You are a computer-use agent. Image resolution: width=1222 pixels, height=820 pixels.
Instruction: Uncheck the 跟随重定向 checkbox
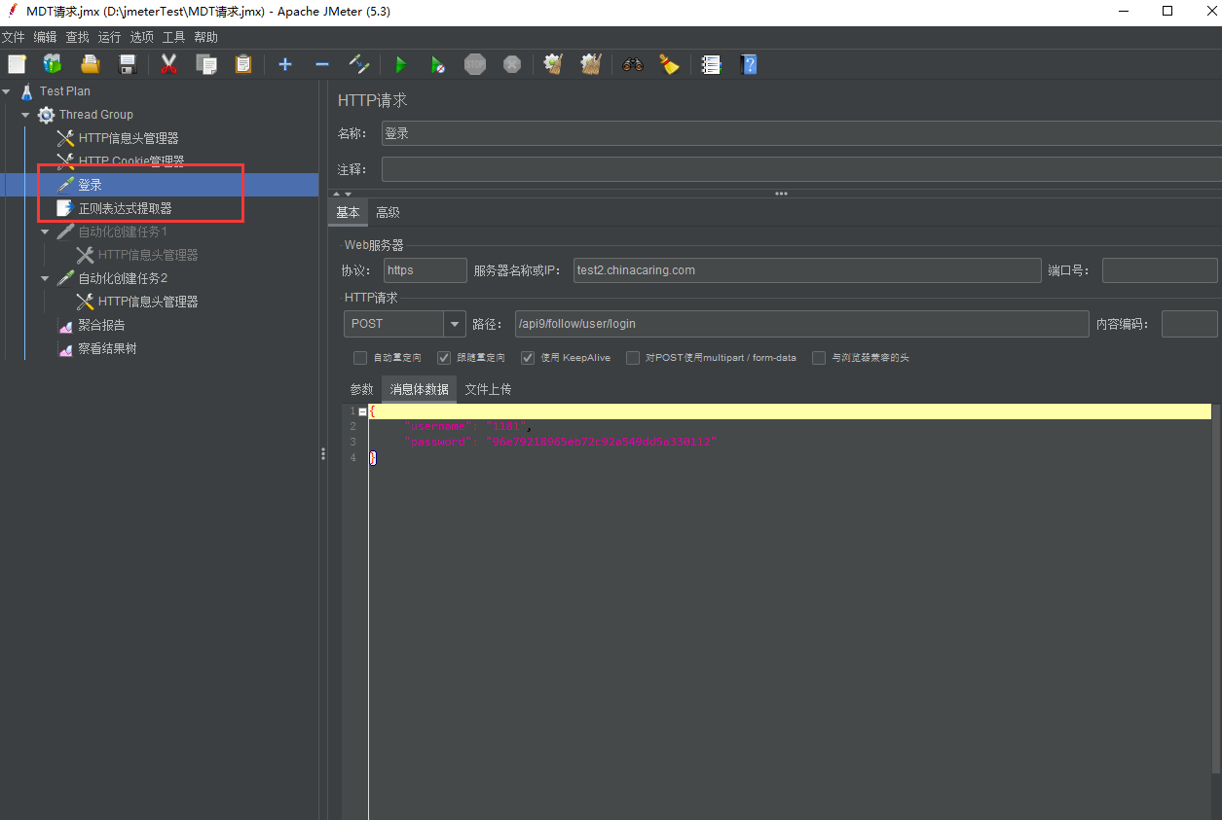pos(444,358)
